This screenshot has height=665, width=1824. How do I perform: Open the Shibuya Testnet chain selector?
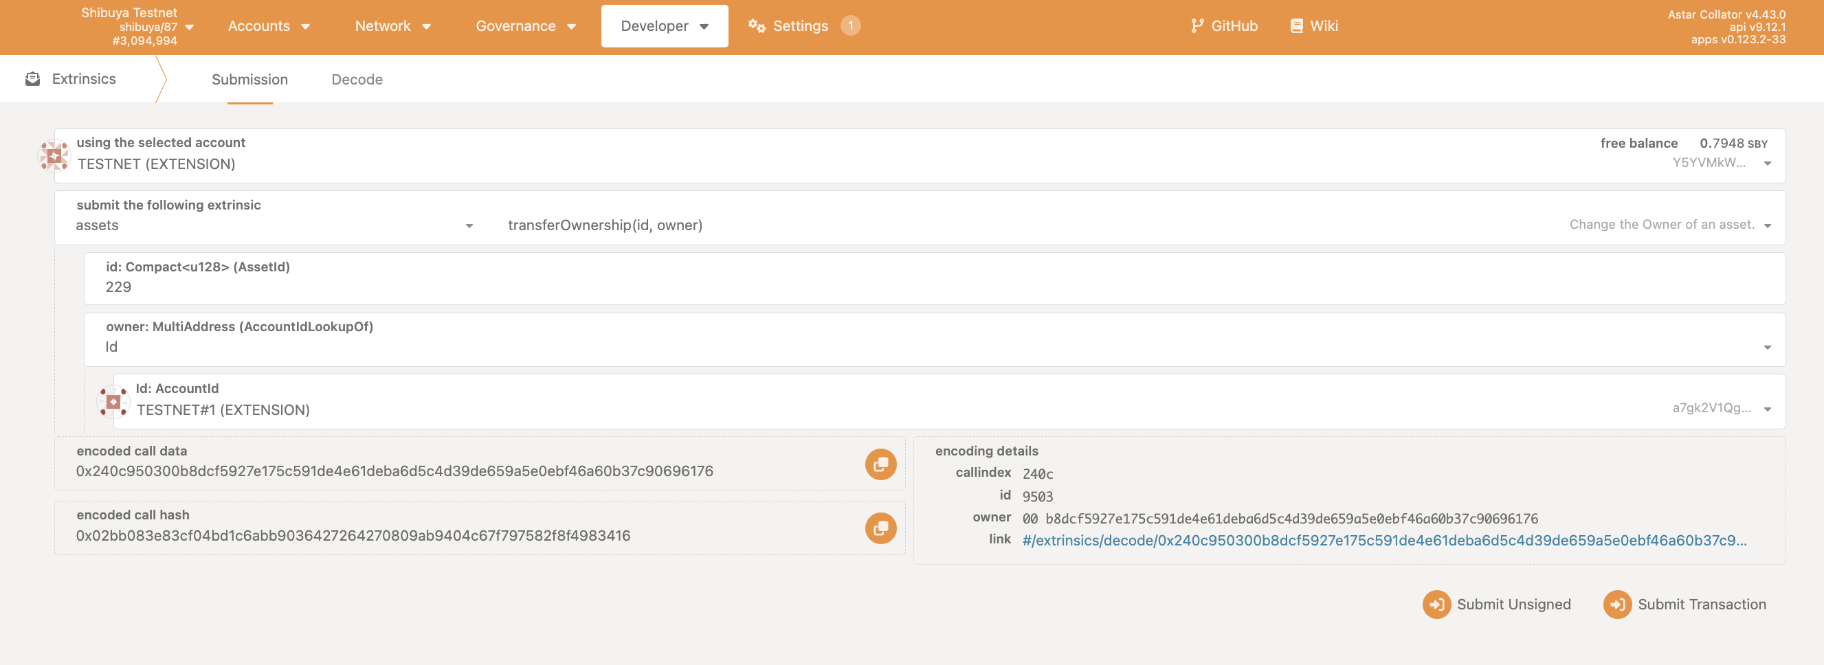coord(138,27)
